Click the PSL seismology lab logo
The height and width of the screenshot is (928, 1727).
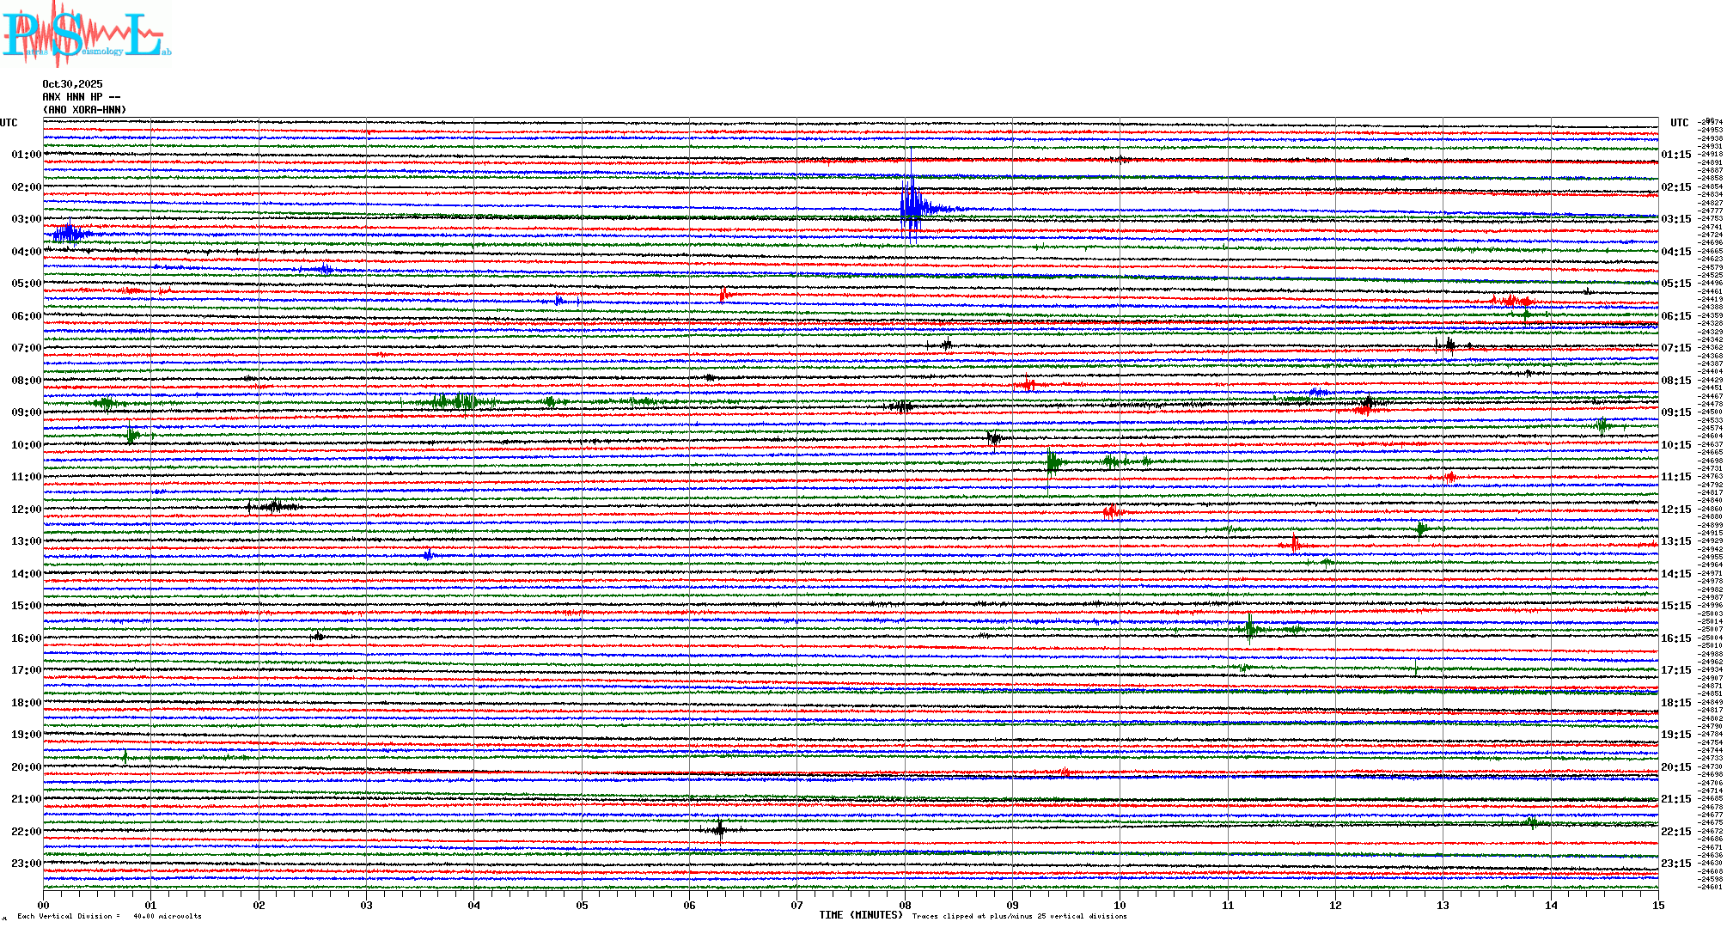[x=86, y=34]
